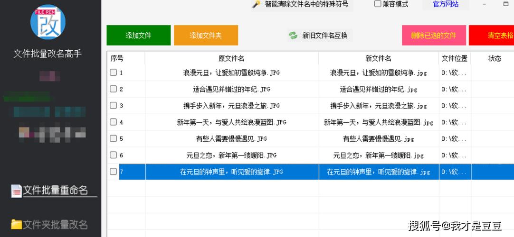
Task: Click new name 携手步入新年，元旦浪漫之旅.jpg
Action: 379,106
